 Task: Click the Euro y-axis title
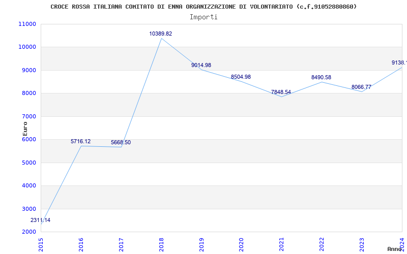(x=25, y=129)
